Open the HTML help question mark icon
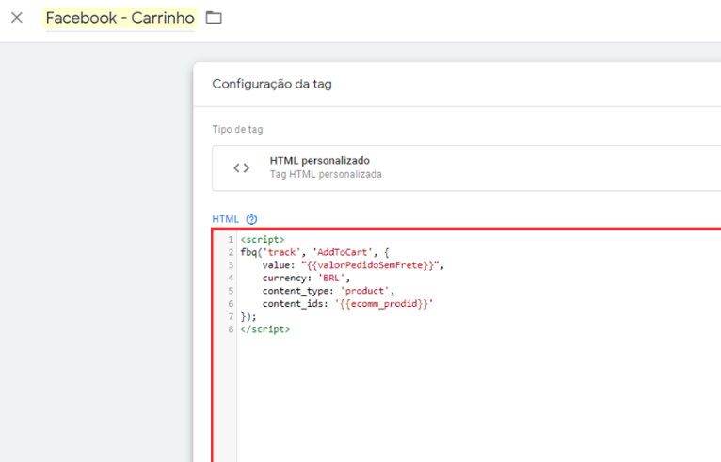The image size is (721, 462). click(x=251, y=219)
